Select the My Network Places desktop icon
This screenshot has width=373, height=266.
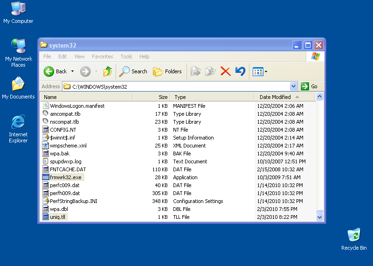(x=18, y=46)
